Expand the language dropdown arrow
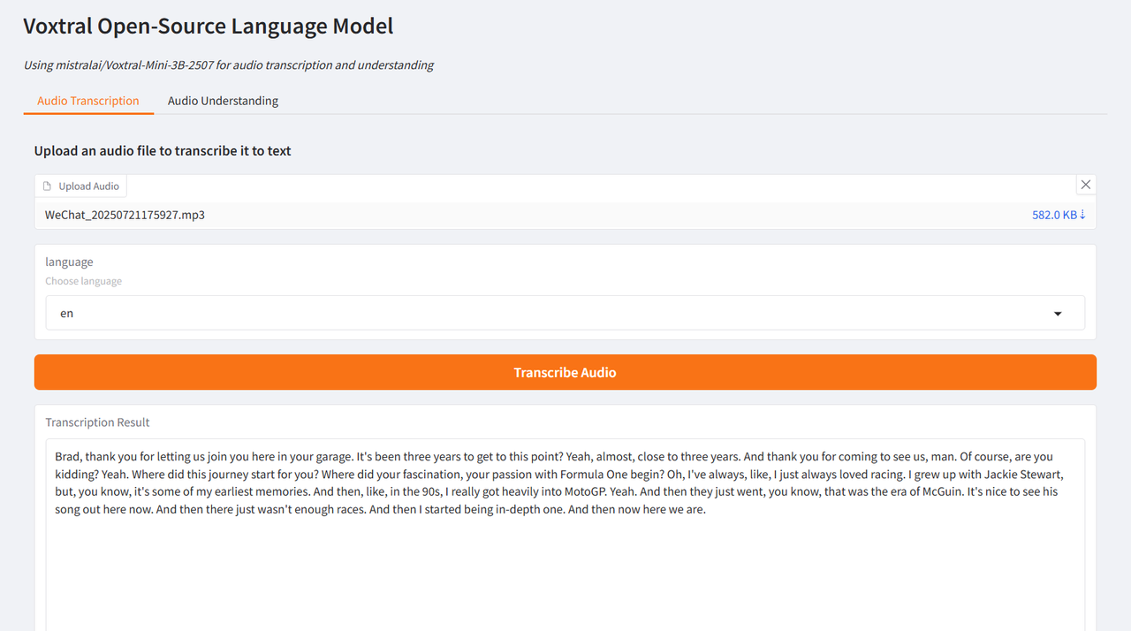The height and width of the screenshot is (631, 1131). point(1058,314)
